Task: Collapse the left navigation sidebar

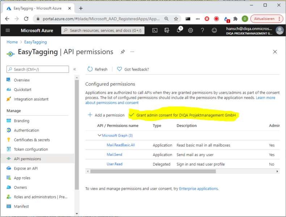Action: pyautogui.click(x=75, y=69)
